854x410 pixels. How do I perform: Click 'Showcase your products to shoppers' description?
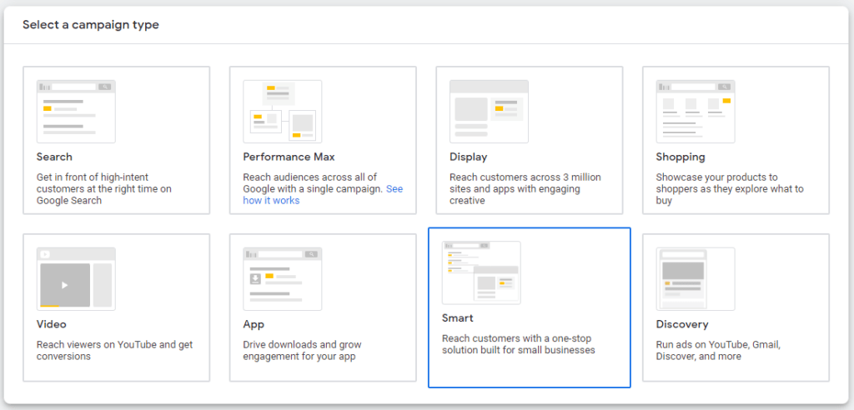point(730,189)
